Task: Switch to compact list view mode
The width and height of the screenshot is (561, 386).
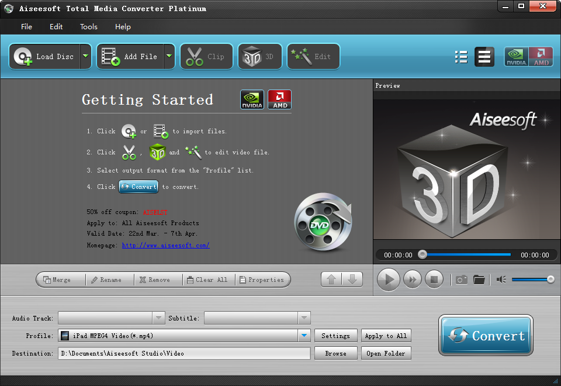Action: (x=484, y=57)
